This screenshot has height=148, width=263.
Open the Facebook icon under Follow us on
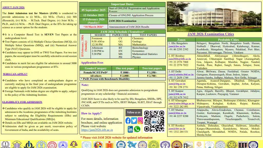[128, 121]
